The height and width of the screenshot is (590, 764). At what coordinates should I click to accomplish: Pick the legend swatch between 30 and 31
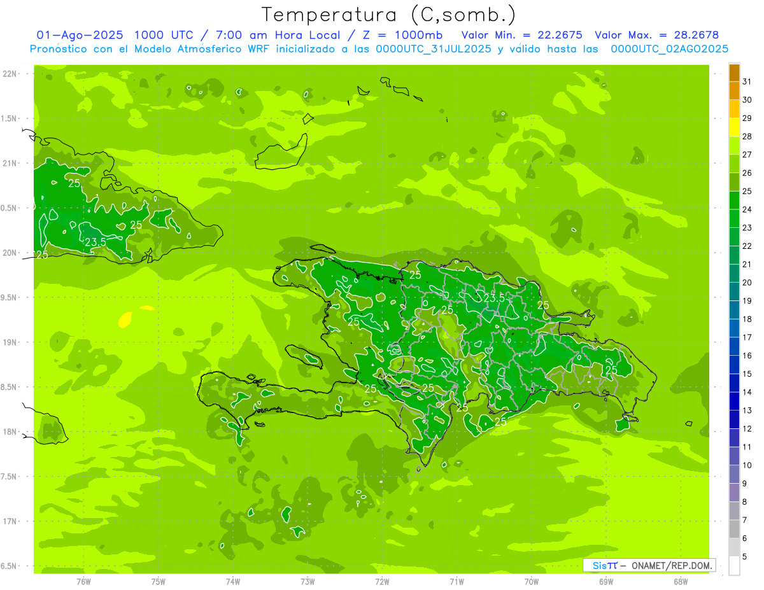tap(734, 91)
